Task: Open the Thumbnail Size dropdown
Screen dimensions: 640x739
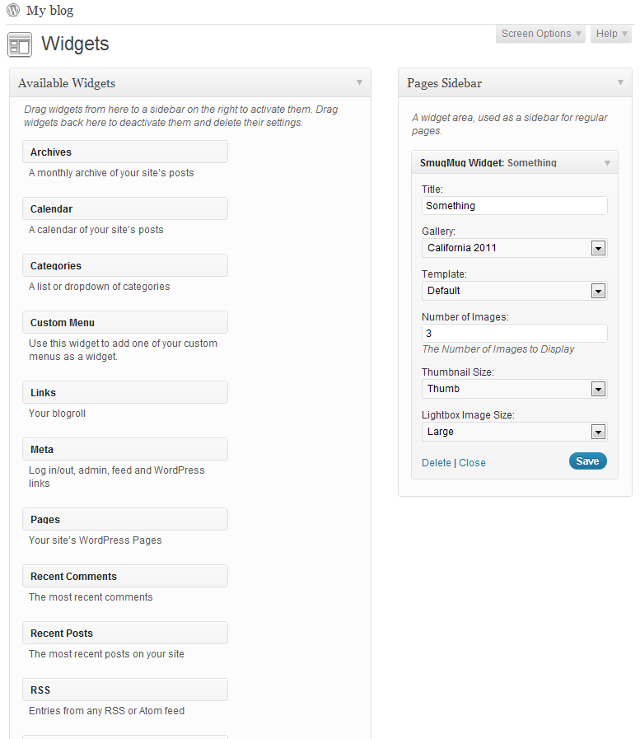Action: click(x=515, y=389)
